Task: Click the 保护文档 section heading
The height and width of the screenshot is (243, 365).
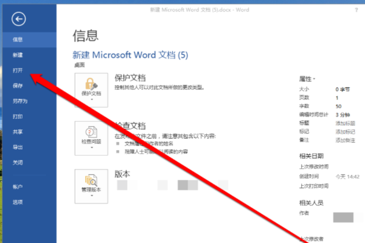Action: point(130,78)
